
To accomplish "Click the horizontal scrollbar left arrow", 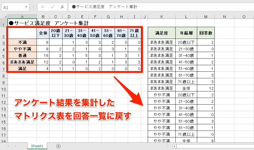I will [174, 146].
